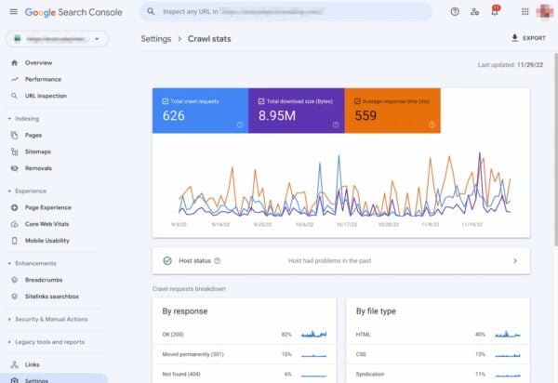Screen dimensions: 558x383
Task: Click the purple Total download size card
Action: click(x=296, y=112)
